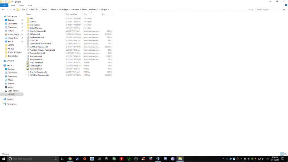Select Persistent Weapon Flashlight.dll file
This screenshot has width=288, height=162.
pos(42,50)
